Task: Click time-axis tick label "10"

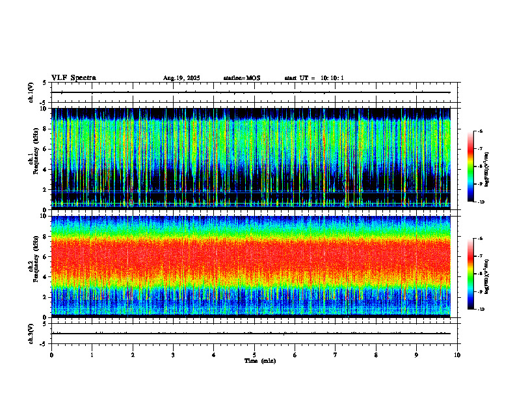Action: pyautogui.click(x=457, y=355)
